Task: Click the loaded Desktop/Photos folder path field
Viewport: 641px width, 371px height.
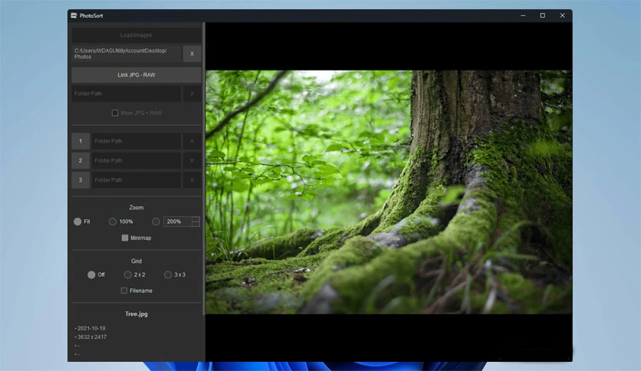Action: [x=127, y=54]
